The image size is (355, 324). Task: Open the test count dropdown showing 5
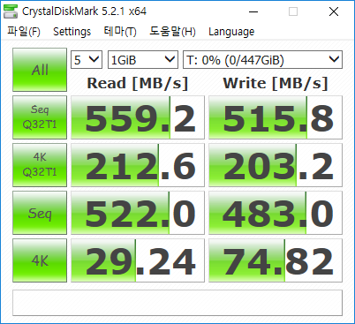[x=87, y=60]
